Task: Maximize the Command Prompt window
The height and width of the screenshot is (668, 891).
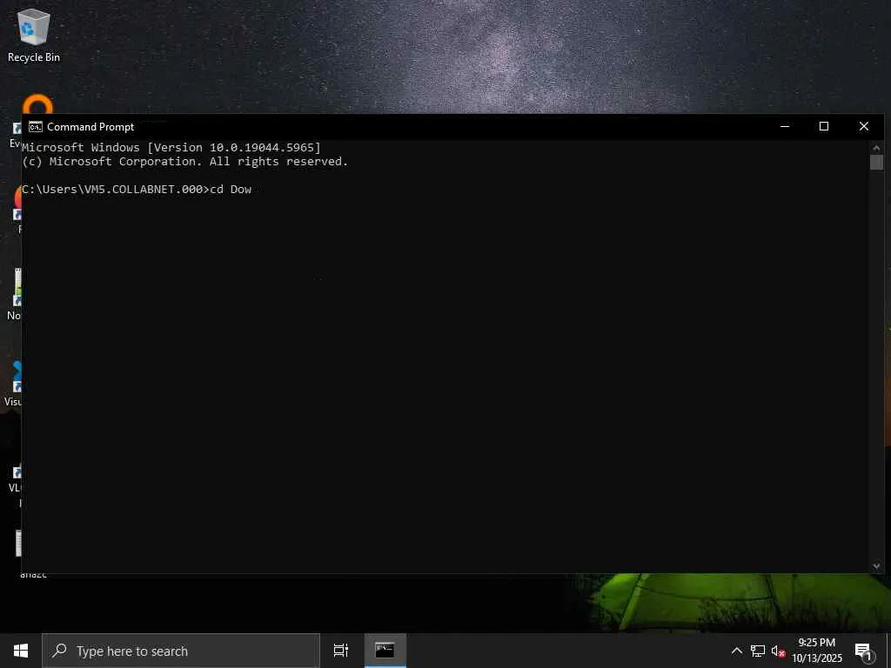Action: click(824, 127)
